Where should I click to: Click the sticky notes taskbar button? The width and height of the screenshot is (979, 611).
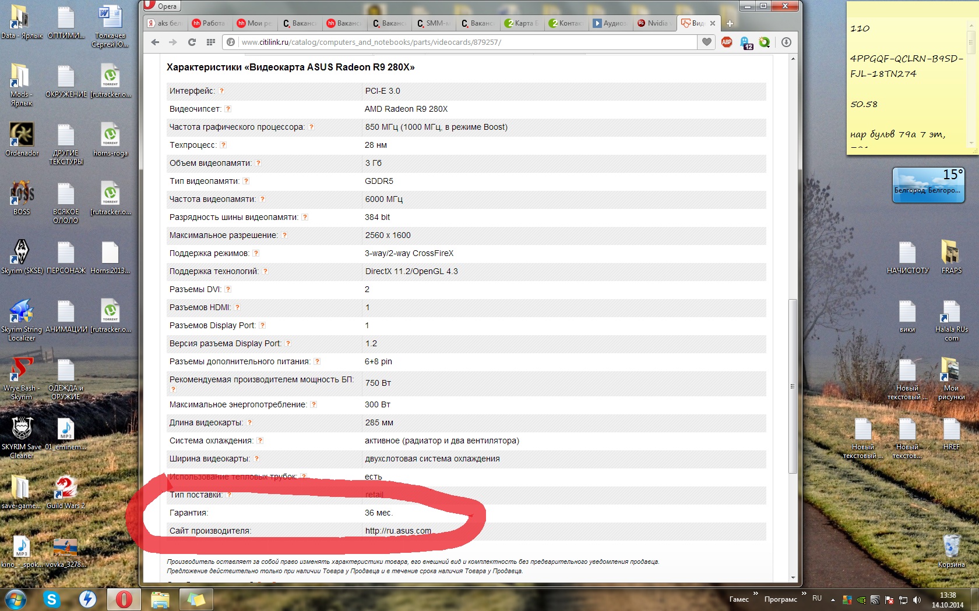pyautogui.click(x=196, y=599)
